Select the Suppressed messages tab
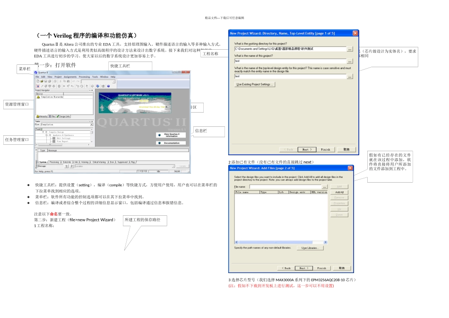449x318 pixels. pyautogui.click(x=122, y=162)
